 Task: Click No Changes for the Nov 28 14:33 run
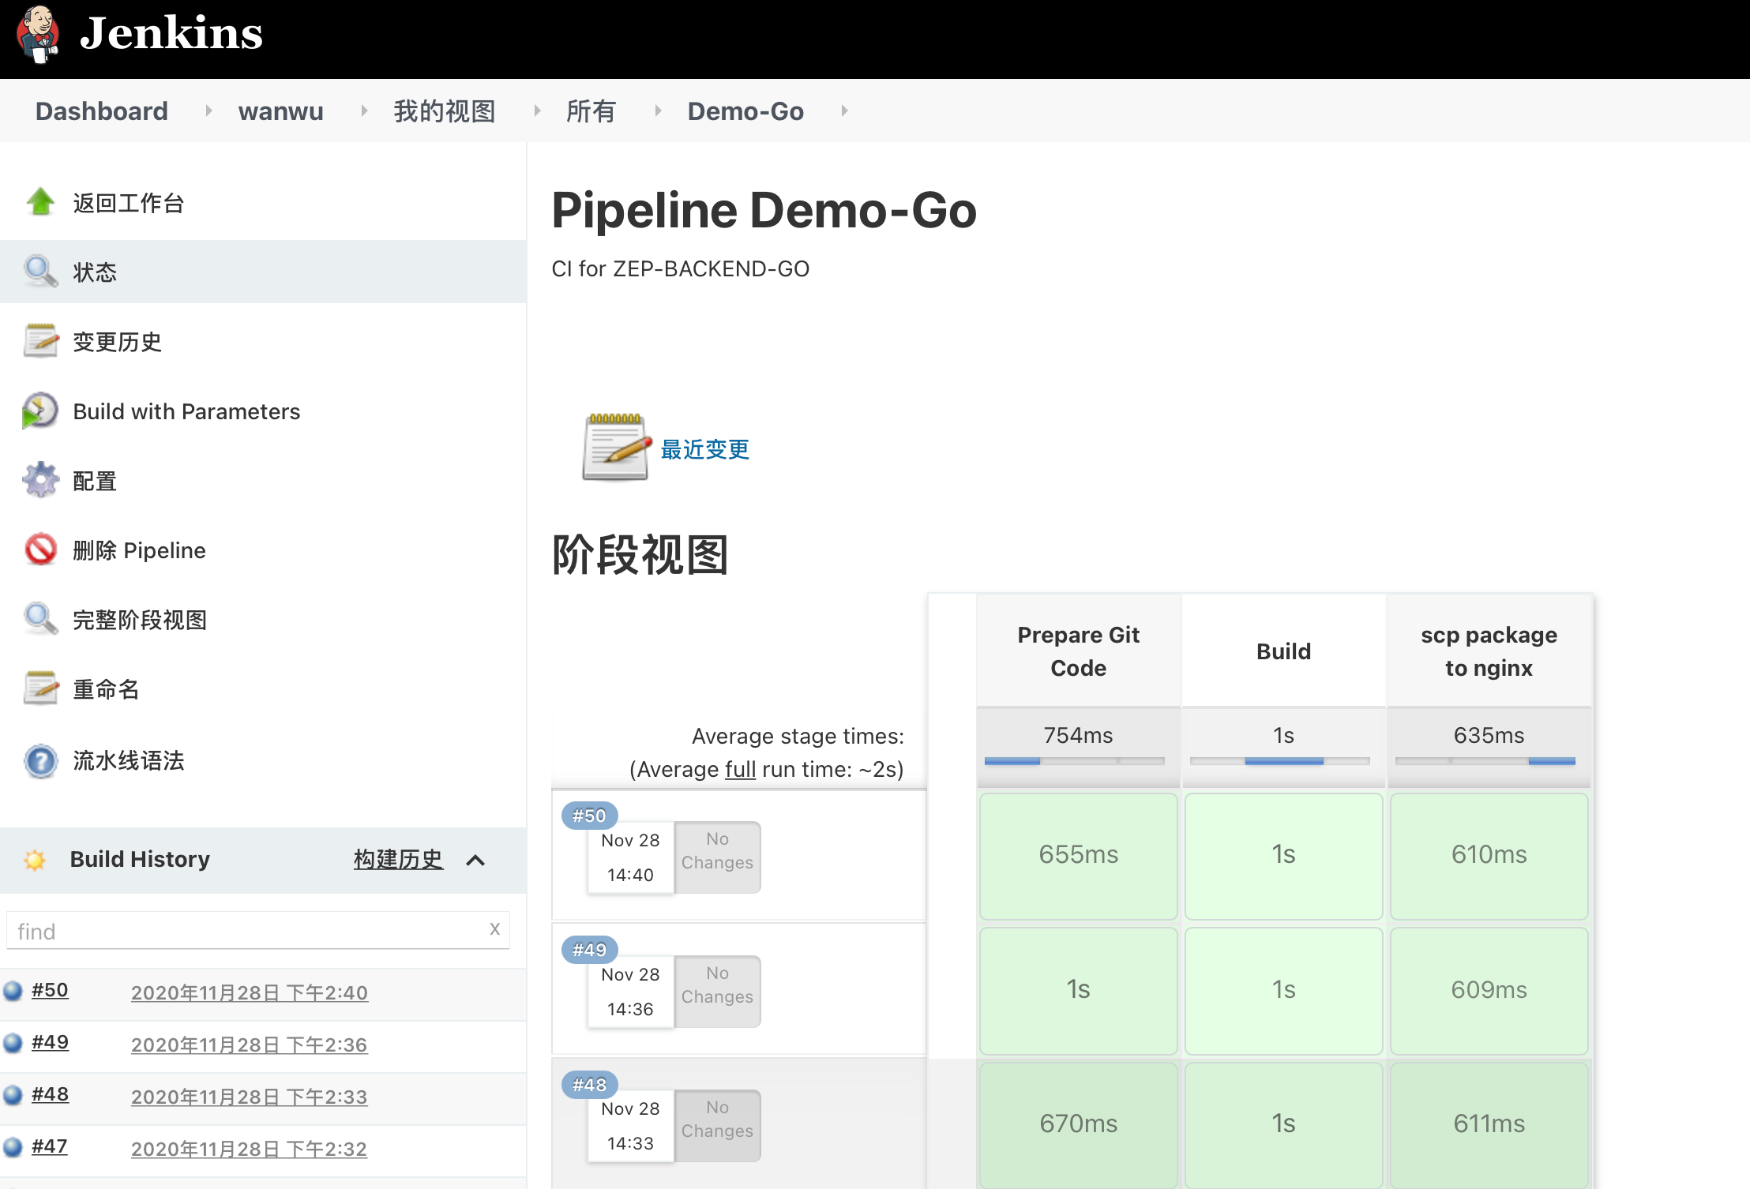pos(717,1126)
